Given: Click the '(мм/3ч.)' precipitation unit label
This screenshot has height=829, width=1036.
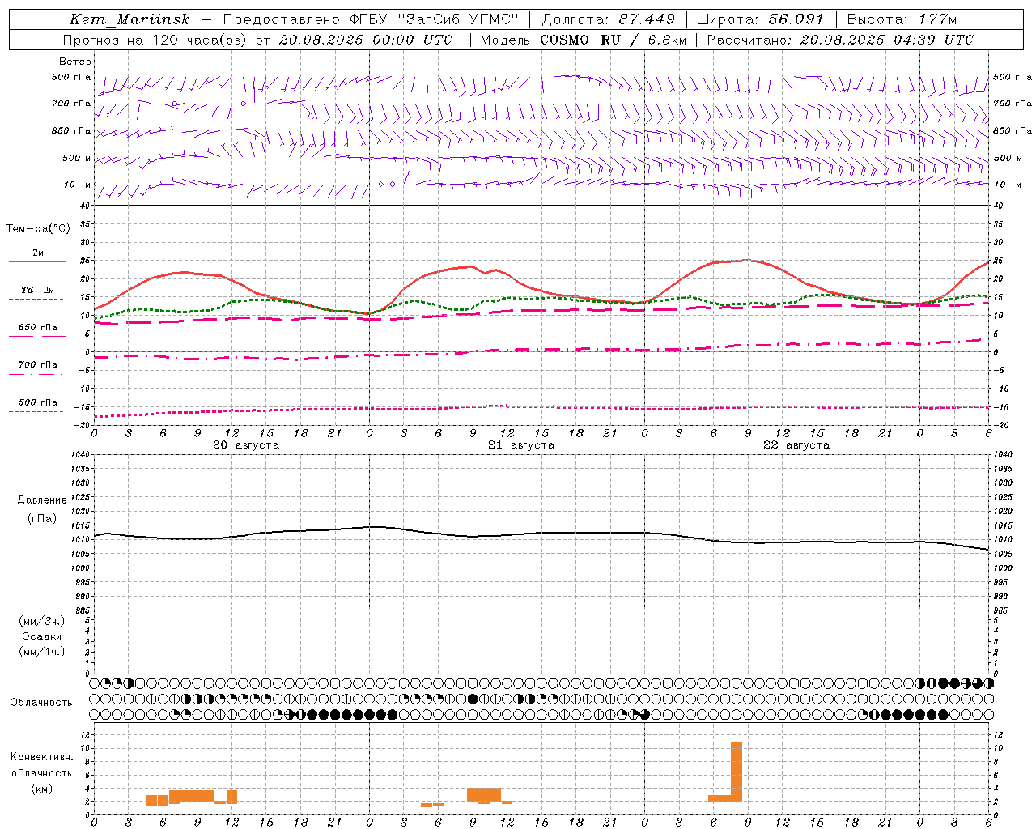Looking at the screenshot, I should (42, 621).
